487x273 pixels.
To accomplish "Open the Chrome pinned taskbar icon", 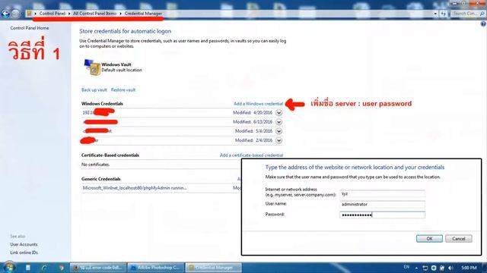I will (x=61, y=268).
